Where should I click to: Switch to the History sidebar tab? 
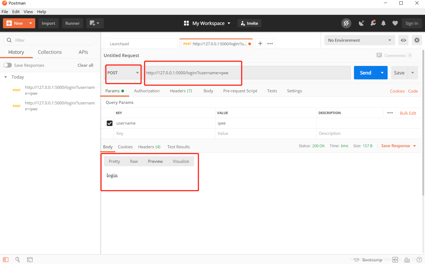16,52
